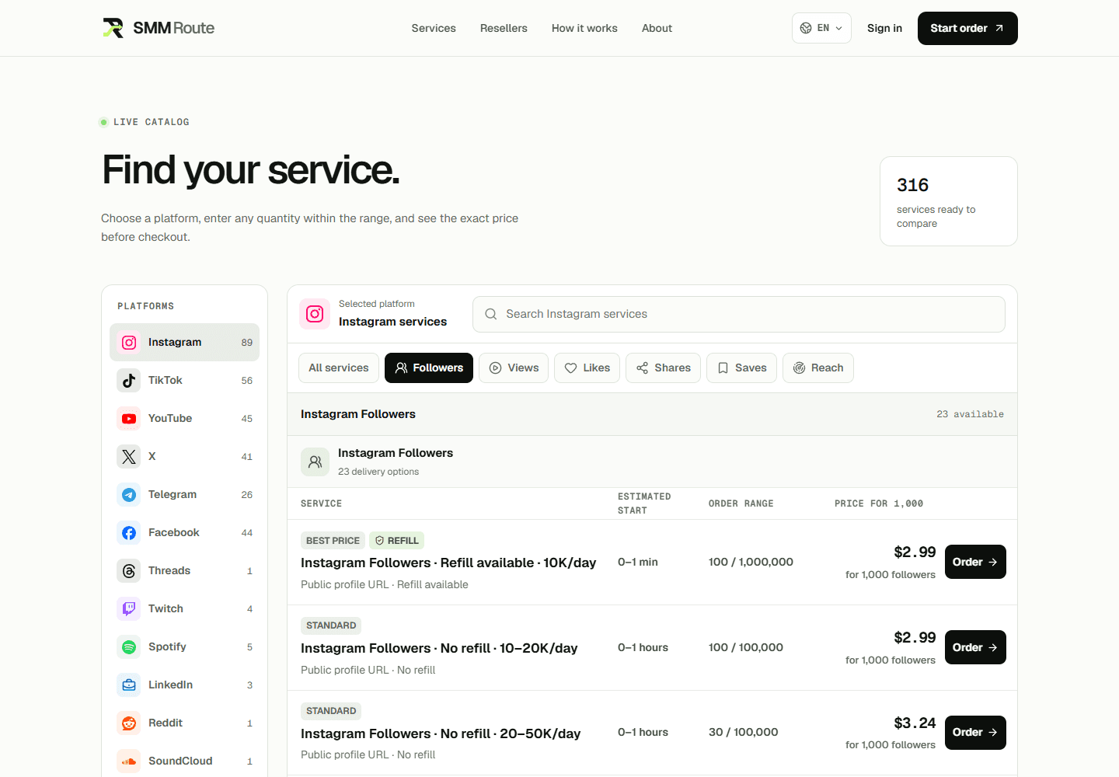1119x777 pixels.
Task: Open the Resellers nav link
Action: (x=504, y=28)
